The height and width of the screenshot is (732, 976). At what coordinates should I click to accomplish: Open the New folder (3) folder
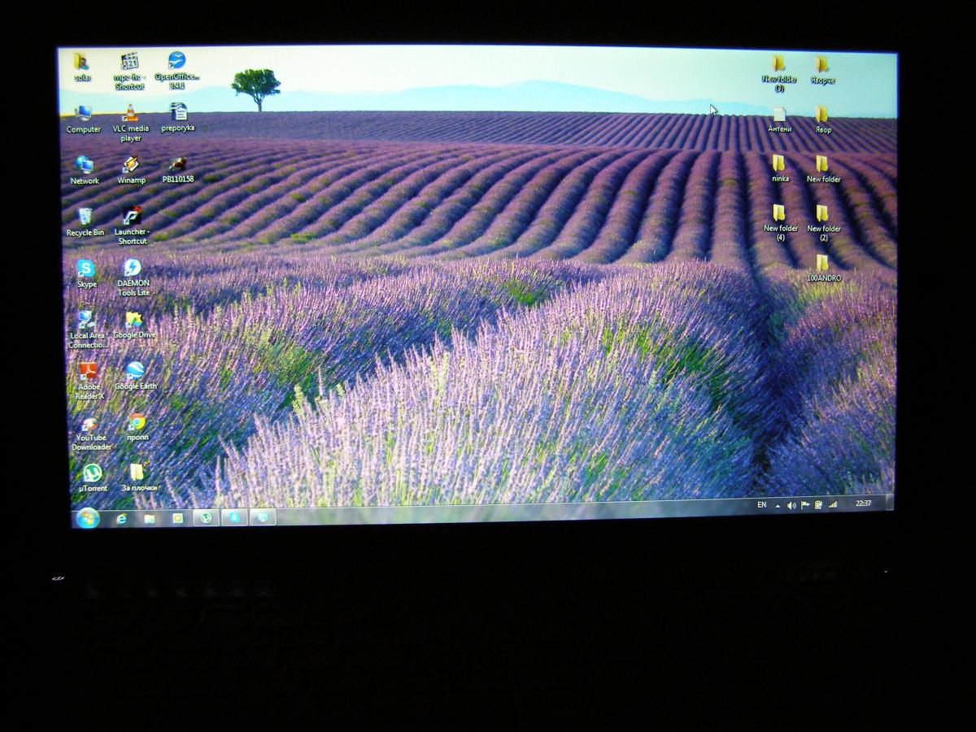tap(778, 64)
